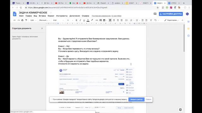
Task: Undo the last edit
Action: point(15,20)
